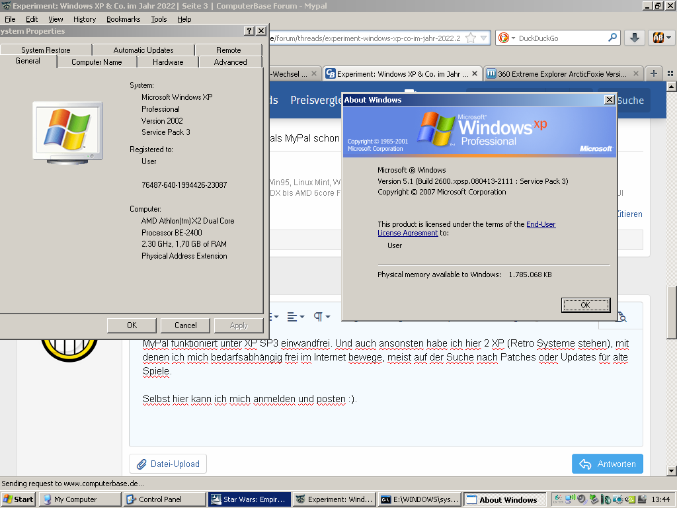The width and height of the screenshot is (677, 508).
Task: Open the View menu
Action: (56, 19)
